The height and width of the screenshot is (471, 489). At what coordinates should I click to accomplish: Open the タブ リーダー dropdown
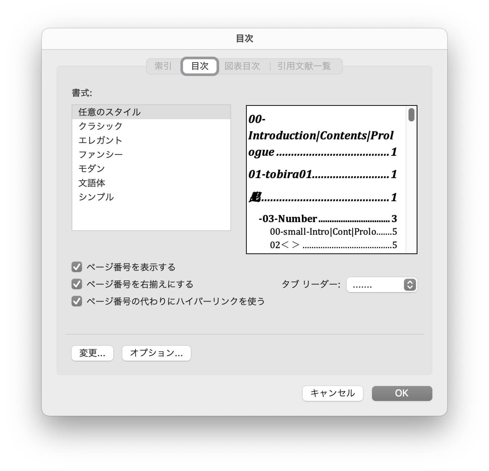[x=382, y=285]
